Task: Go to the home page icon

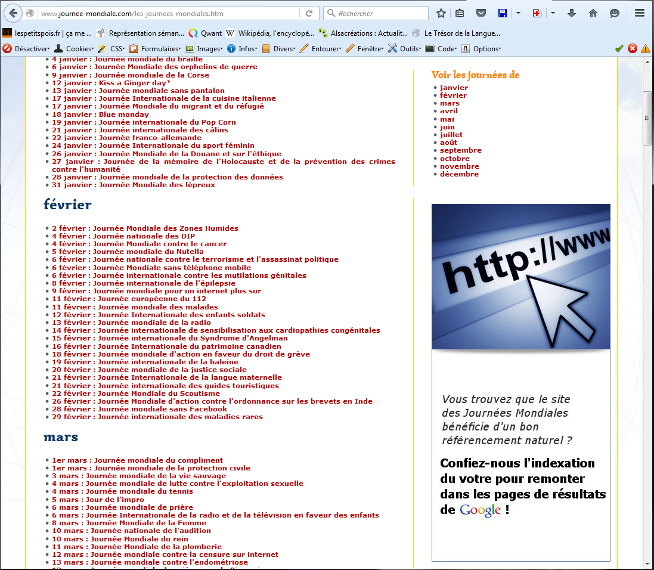Action: coord(593,13)
